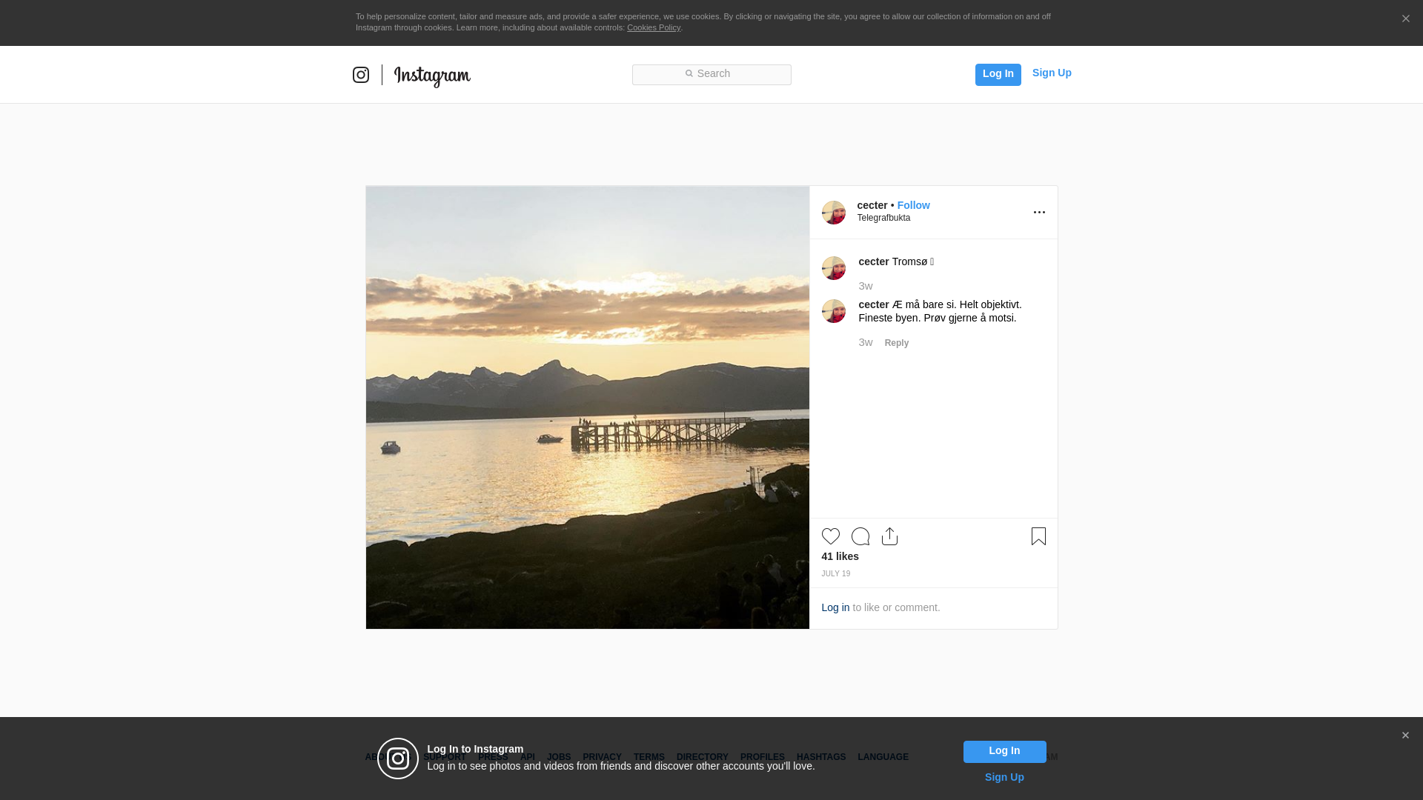Open the Cookies Policy link

654,27
